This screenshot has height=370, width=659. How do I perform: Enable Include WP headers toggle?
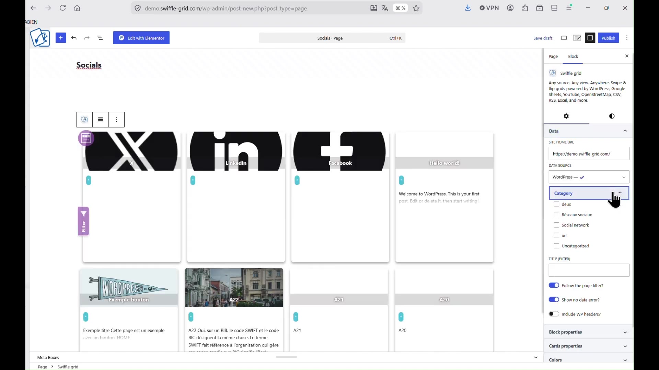554,314
